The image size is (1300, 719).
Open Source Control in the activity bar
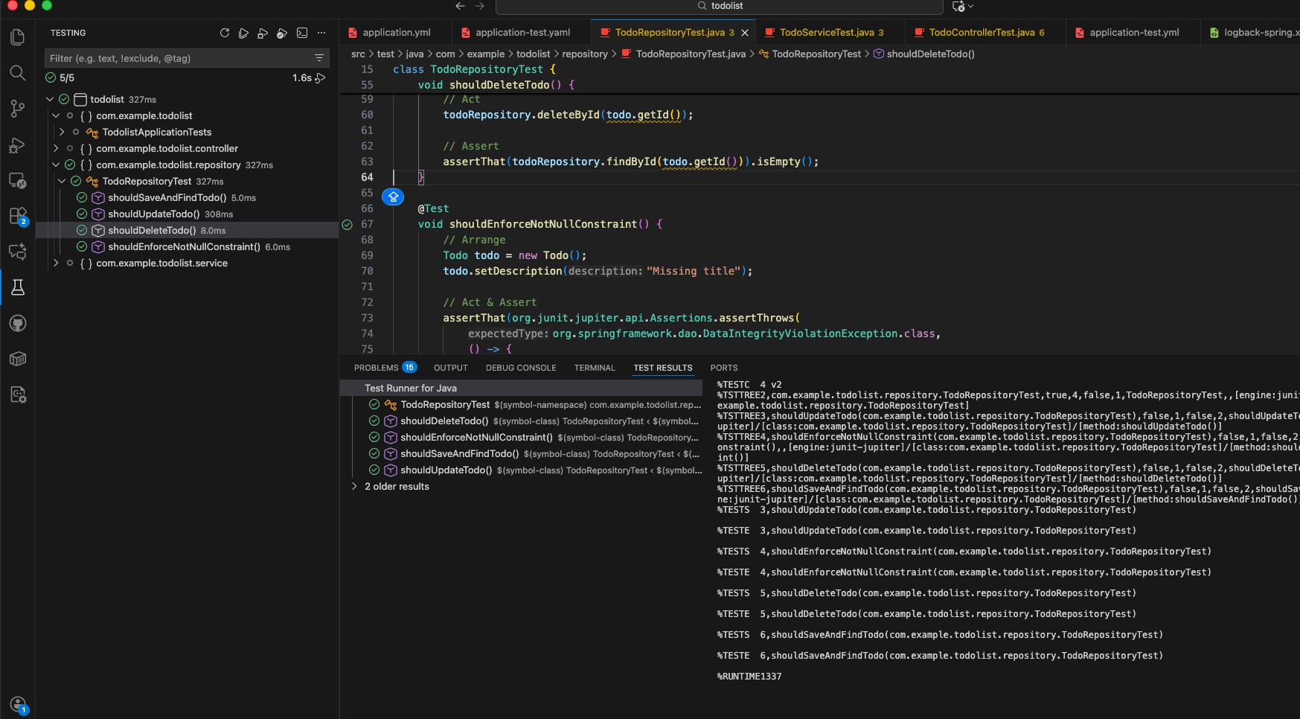pyautogui.click(x=18, y=109)
